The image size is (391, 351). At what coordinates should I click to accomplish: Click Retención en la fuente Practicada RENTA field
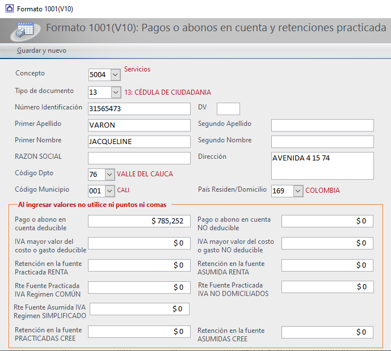(x=139, y=265)
